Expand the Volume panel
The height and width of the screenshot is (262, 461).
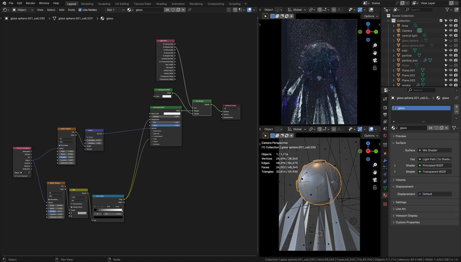click(x=400, y=180)
